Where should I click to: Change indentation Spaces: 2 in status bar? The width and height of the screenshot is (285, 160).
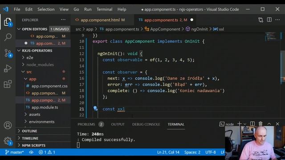[x=192, y=152]
